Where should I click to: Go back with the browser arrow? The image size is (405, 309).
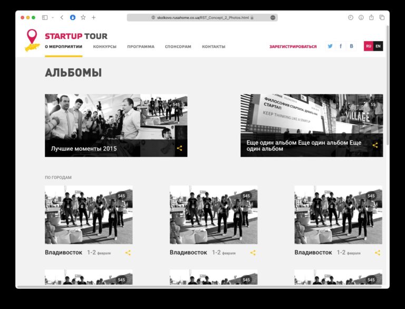point(62,17)
